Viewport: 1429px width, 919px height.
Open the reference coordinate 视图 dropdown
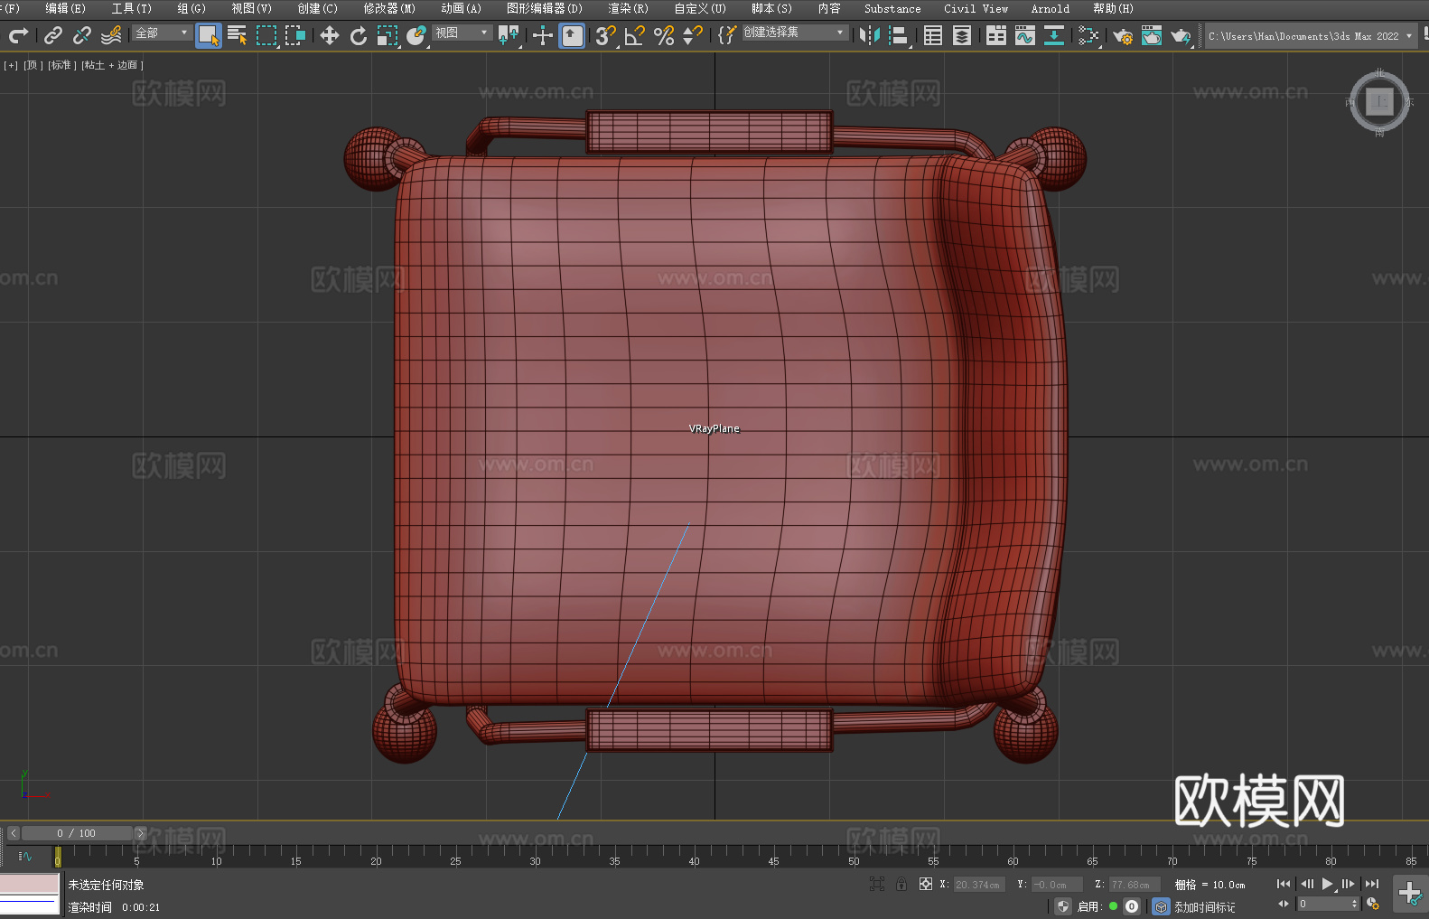click(462, 33)
